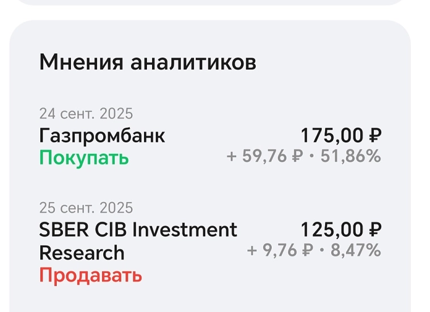Viewport: 430px width, 312px height.
Task: Tap the green Покупать recommendation
Action: point(84,157)
